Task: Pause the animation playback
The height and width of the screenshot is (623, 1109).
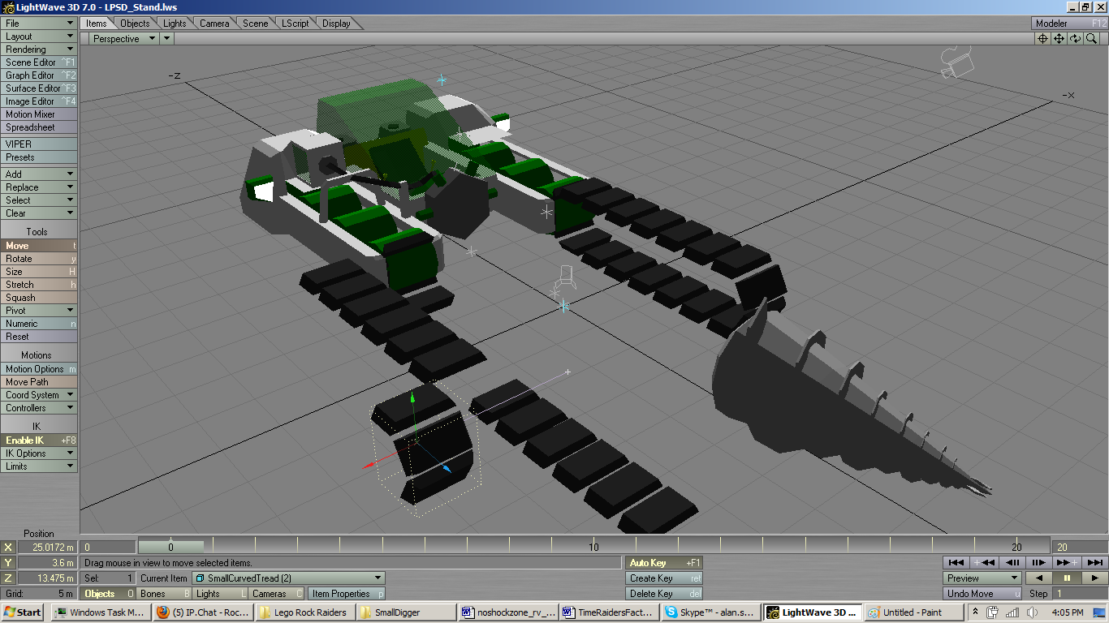Action: pyautogui.click(x=1067, y=578)
